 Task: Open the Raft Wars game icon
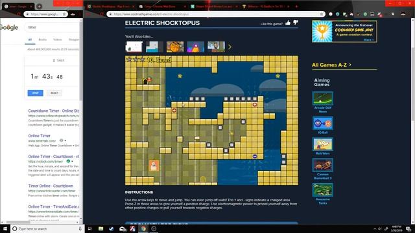tap(323, 144)
